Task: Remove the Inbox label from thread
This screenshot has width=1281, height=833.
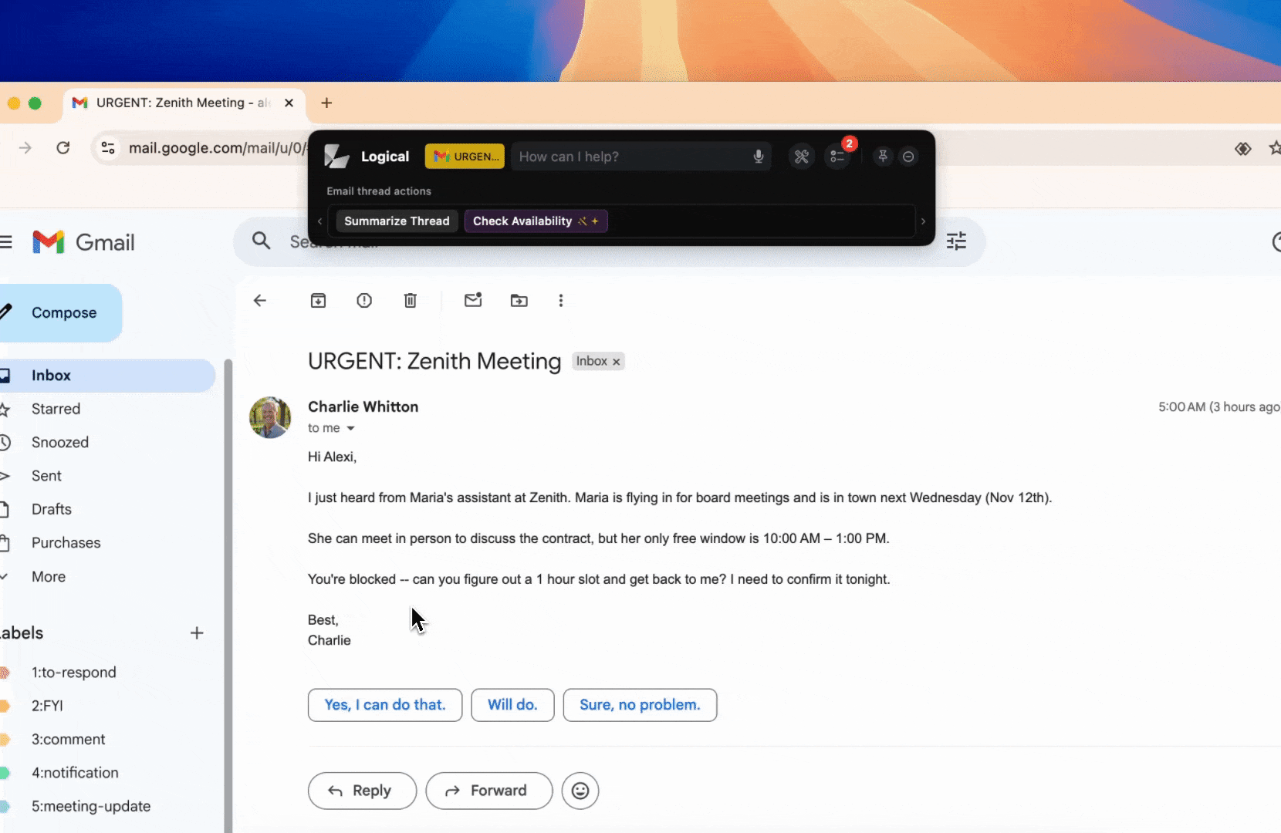Action: point(617,362)
